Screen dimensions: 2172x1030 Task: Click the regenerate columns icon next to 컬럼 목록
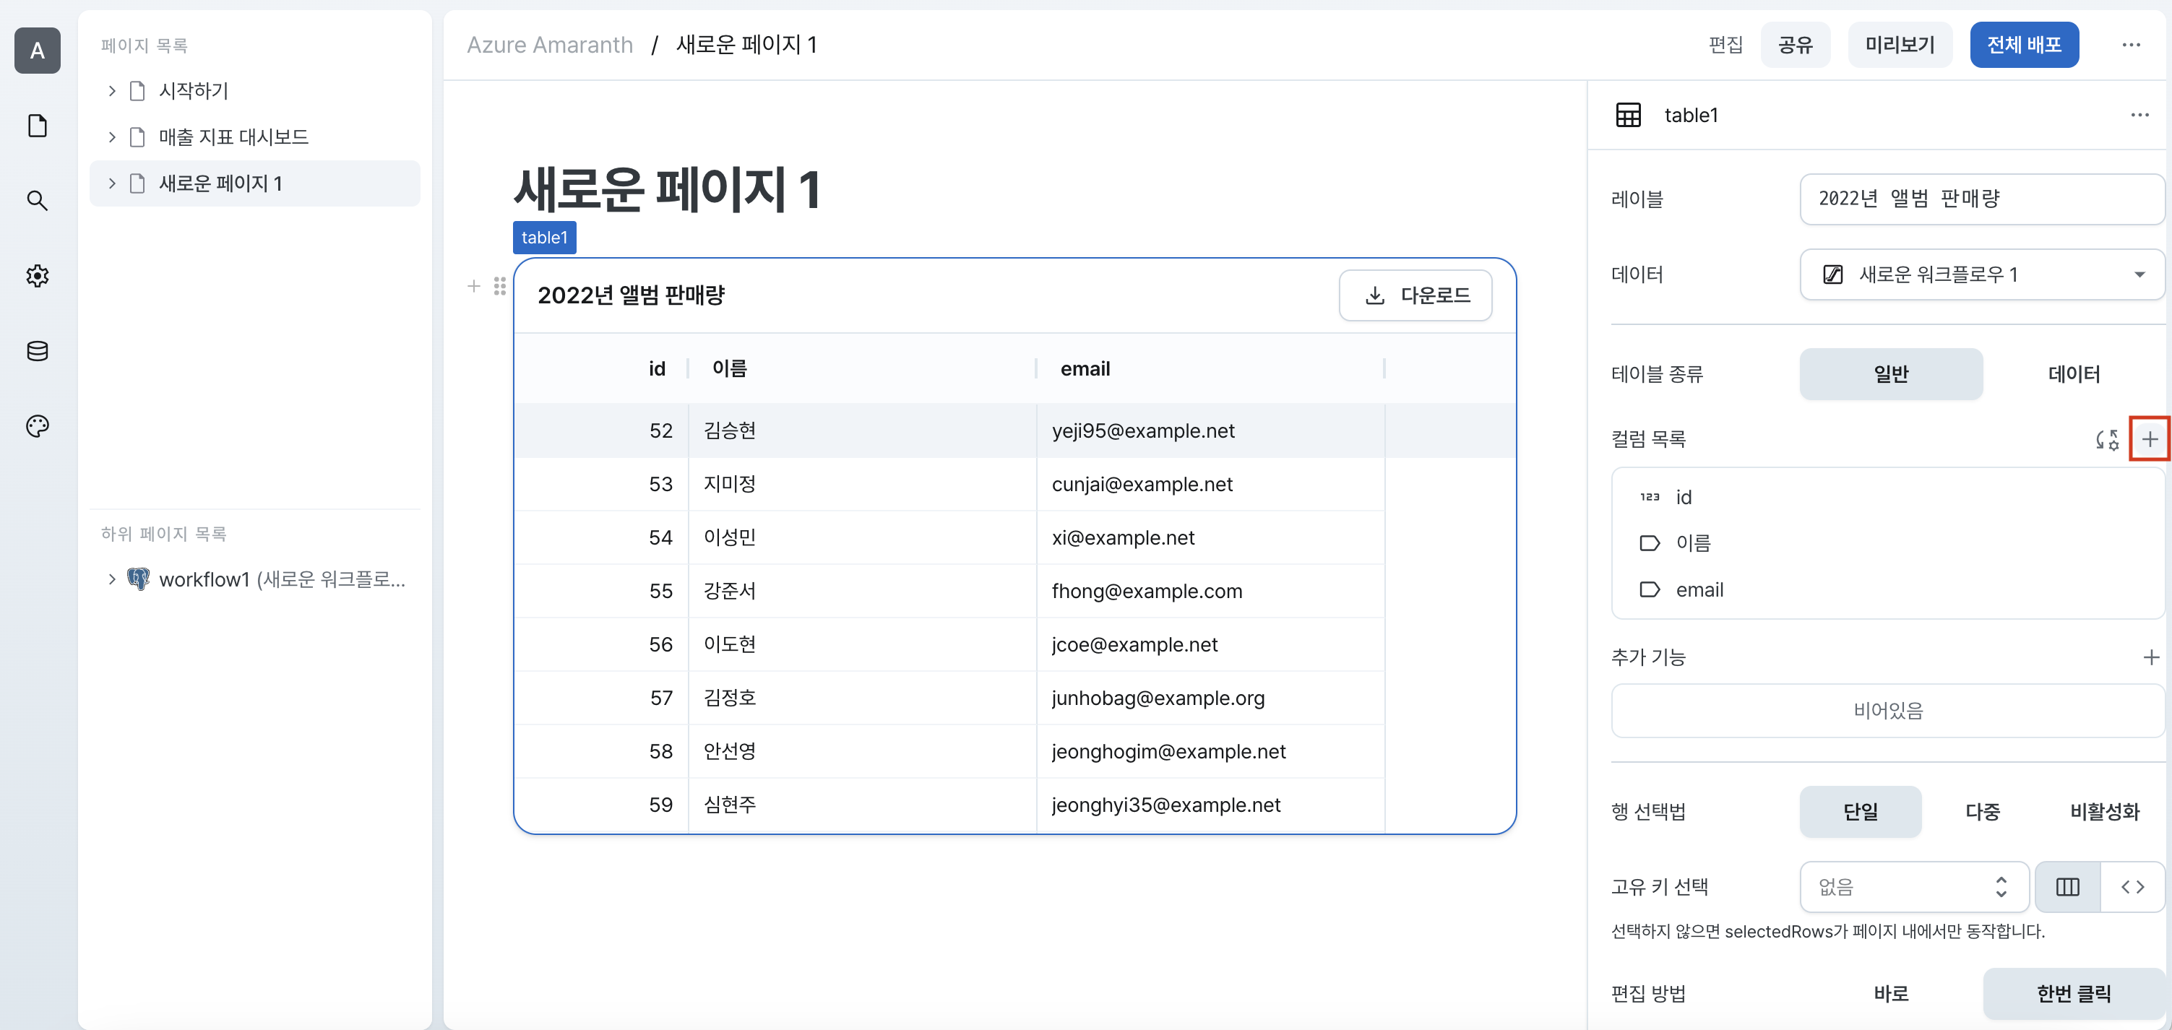coord(2107,439)
